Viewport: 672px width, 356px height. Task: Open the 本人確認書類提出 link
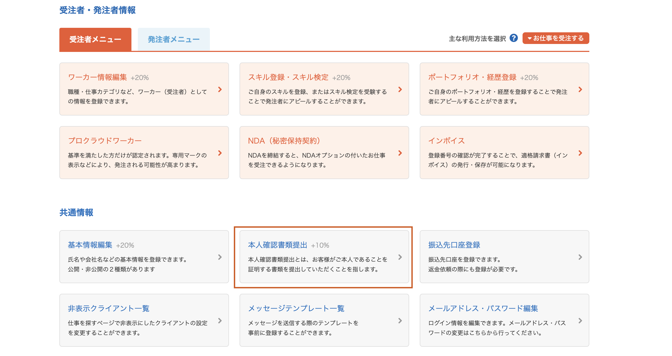[x=277, y=245]
